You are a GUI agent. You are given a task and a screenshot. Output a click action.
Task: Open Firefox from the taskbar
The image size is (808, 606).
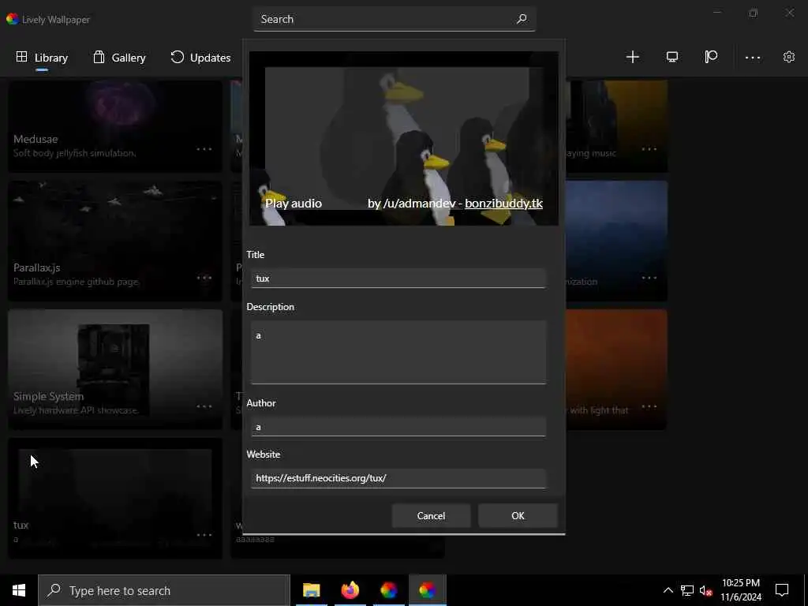350,590
